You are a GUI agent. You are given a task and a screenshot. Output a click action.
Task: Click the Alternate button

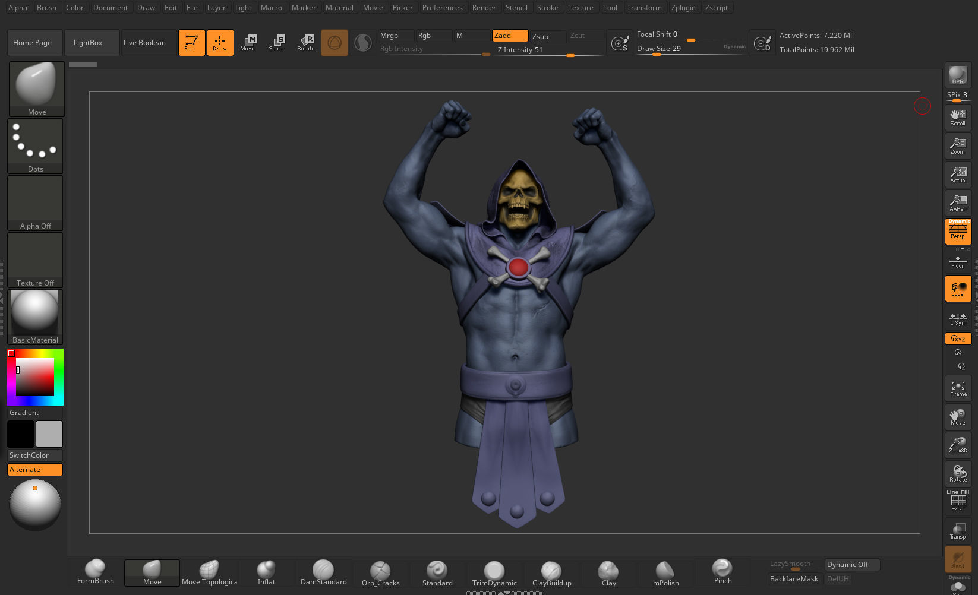coord(35,470)
